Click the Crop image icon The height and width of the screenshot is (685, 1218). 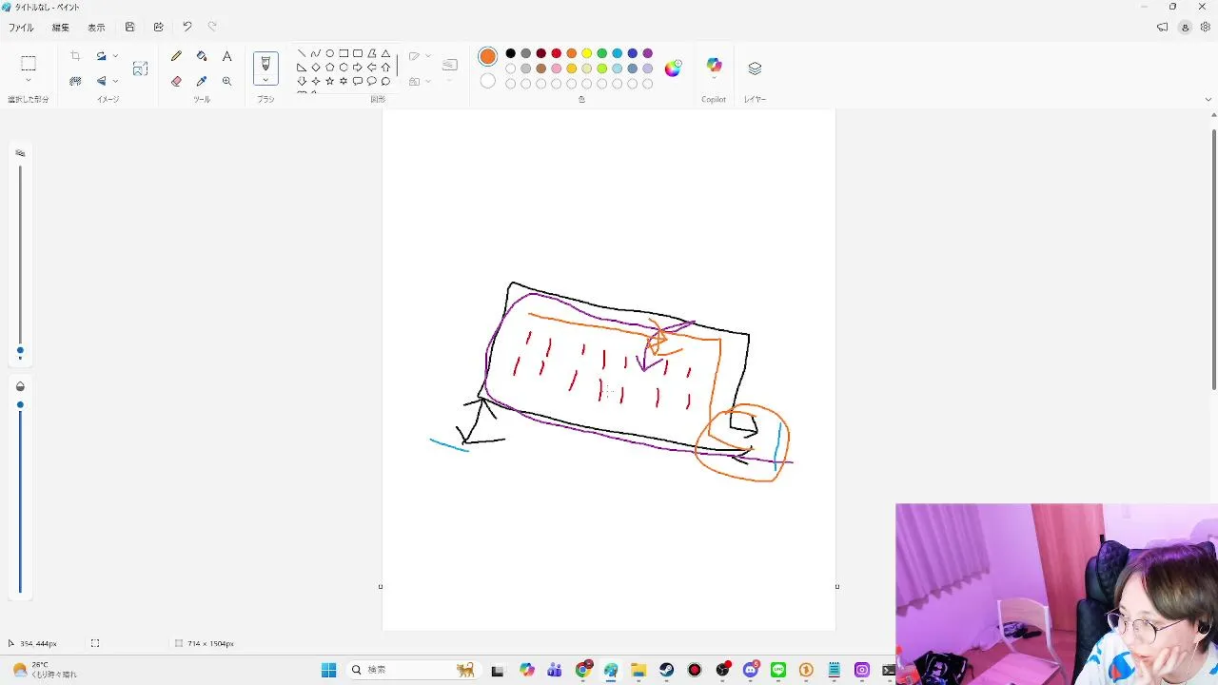pyautogui.click(x=75, y=56)
